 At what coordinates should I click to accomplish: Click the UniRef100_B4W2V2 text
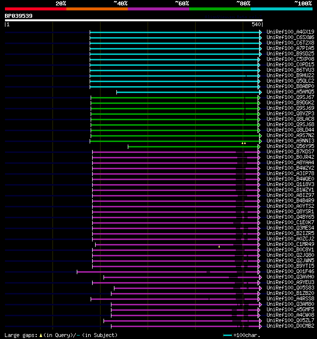click(x=290, y=168)
